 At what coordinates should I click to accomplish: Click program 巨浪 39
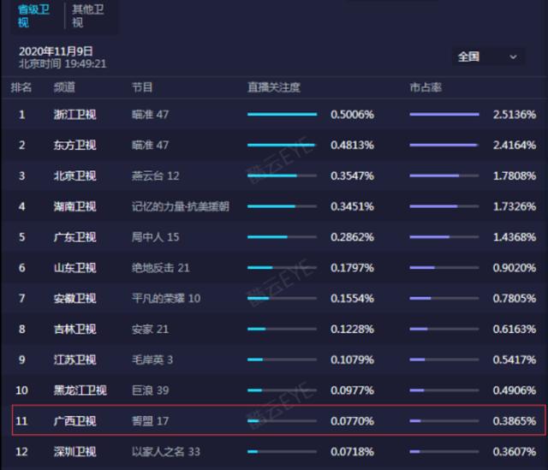click(x=151, y=390)
